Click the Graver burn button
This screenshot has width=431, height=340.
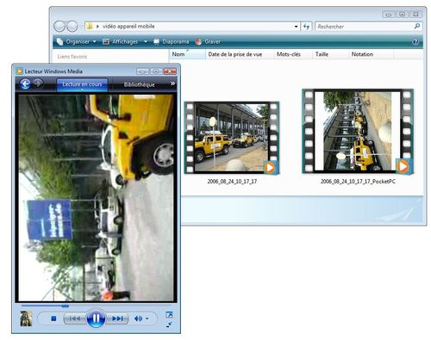point(208,42)
